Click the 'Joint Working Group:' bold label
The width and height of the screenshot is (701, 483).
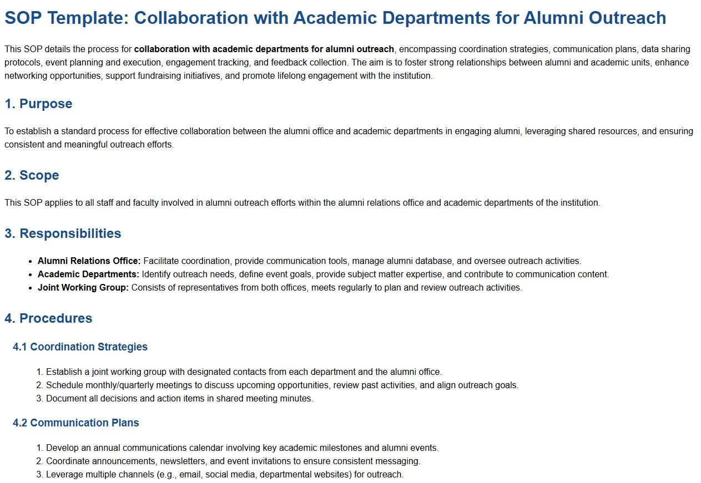click(83, 288)
